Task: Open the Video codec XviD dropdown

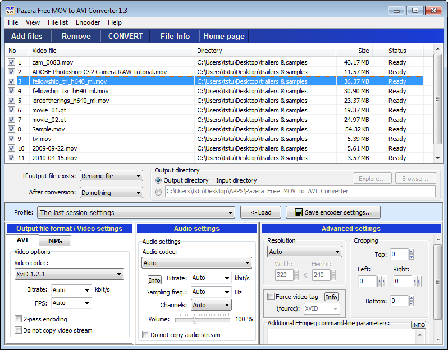Action: (x=69, y=274)
